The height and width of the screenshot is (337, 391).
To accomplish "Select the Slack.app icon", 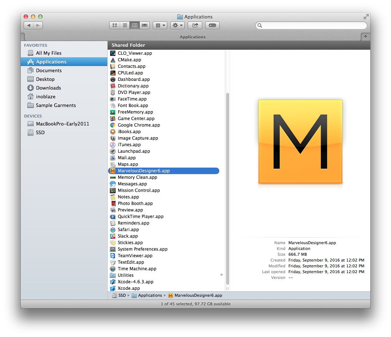I will click(x=113, y=236).
